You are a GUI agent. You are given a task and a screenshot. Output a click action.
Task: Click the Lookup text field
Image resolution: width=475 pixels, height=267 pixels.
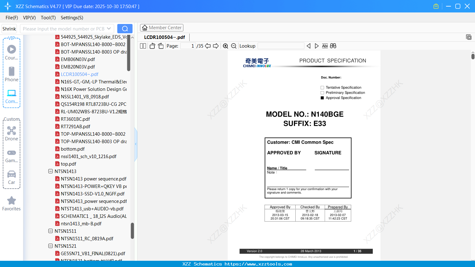(281, 46)
